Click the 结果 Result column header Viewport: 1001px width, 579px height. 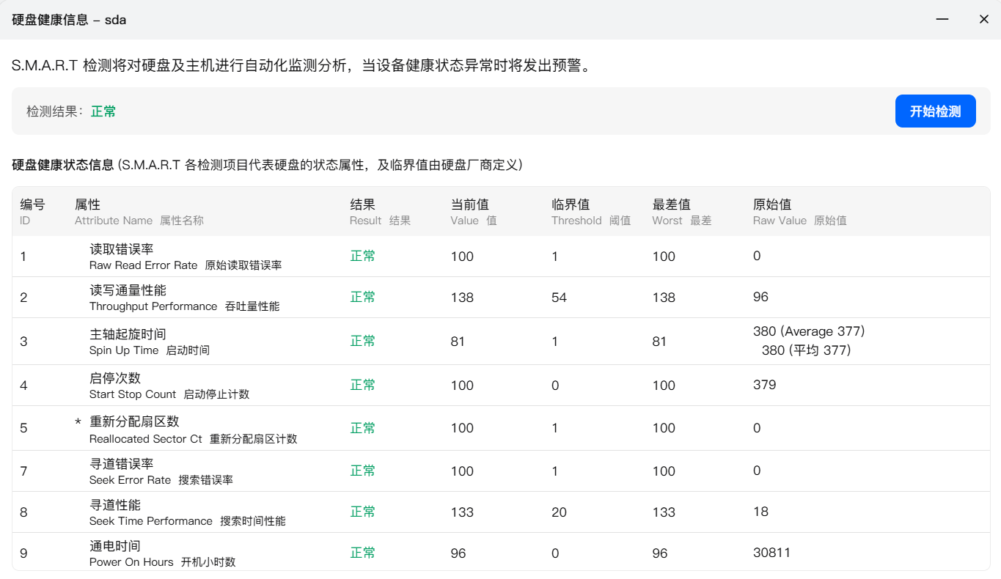(362, 212)
